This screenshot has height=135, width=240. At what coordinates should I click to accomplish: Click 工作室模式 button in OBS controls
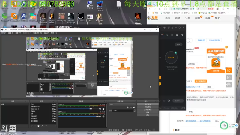[x=148, y=109]
